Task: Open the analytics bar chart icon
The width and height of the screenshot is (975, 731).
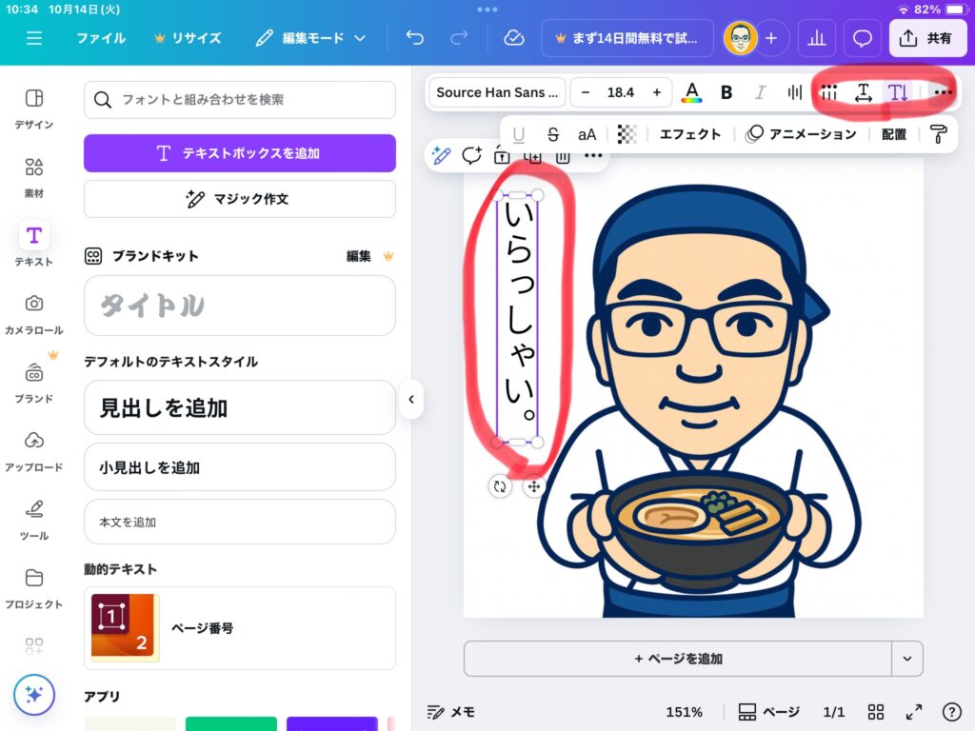Action: 816,38
